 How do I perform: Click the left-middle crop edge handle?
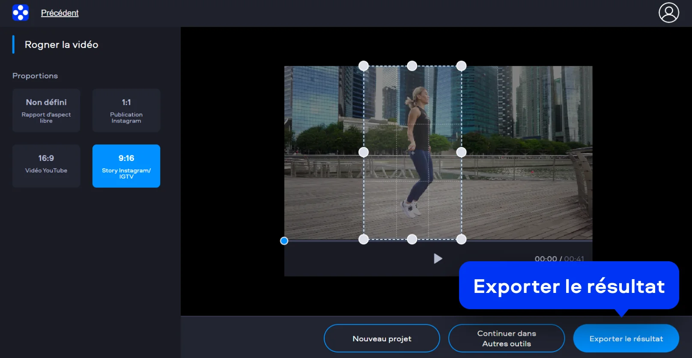[364, 152]
